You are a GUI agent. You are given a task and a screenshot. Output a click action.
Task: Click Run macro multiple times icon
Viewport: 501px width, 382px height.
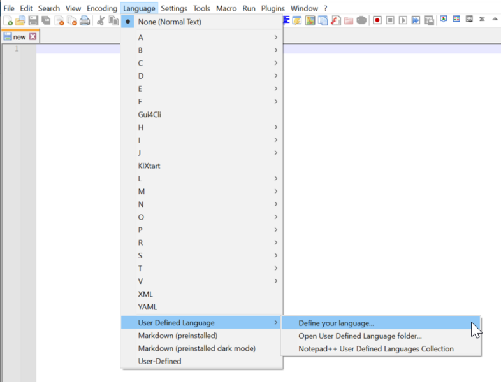(416, 20)
